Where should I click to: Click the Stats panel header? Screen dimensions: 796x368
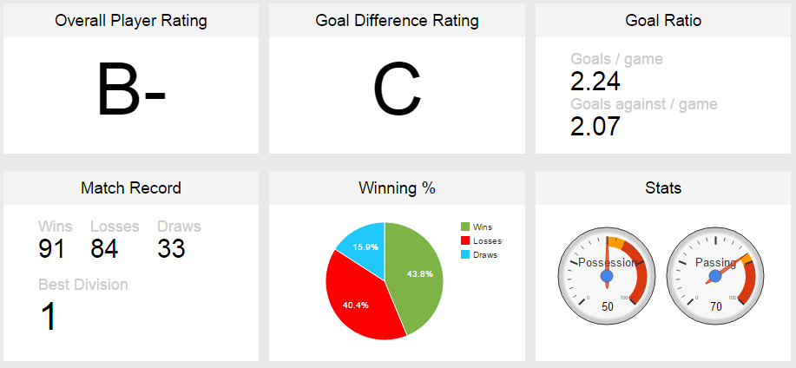663,187
